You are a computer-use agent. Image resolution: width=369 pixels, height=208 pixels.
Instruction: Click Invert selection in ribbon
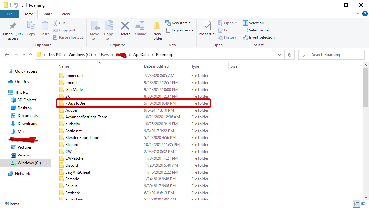coord(258,37)
